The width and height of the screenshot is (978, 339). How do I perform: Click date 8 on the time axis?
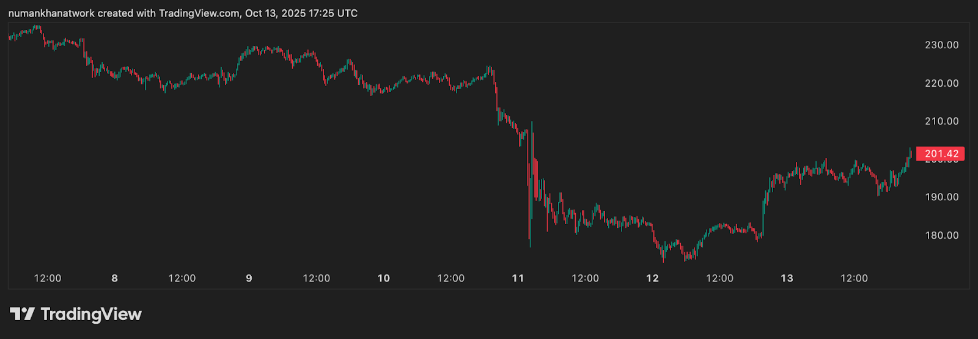(x=114, y=279)
